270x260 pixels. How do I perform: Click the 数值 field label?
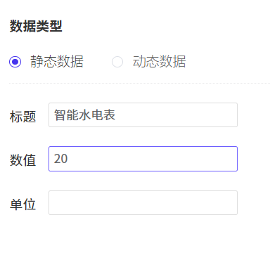(22, 160)
